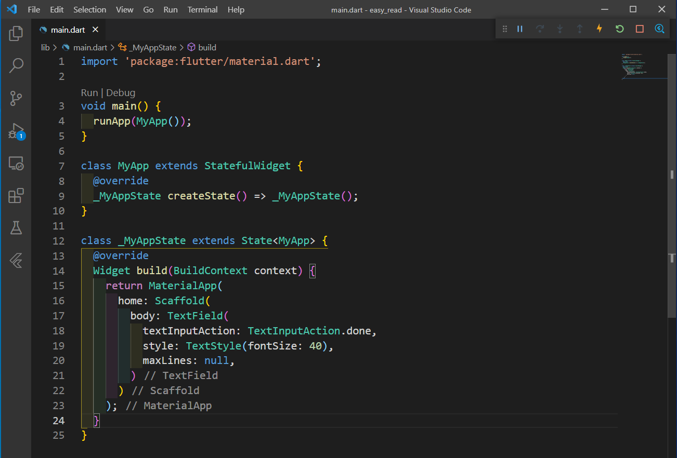Click the createState method name
Screen dimensions: 677x458
click(x=202, y=196)
